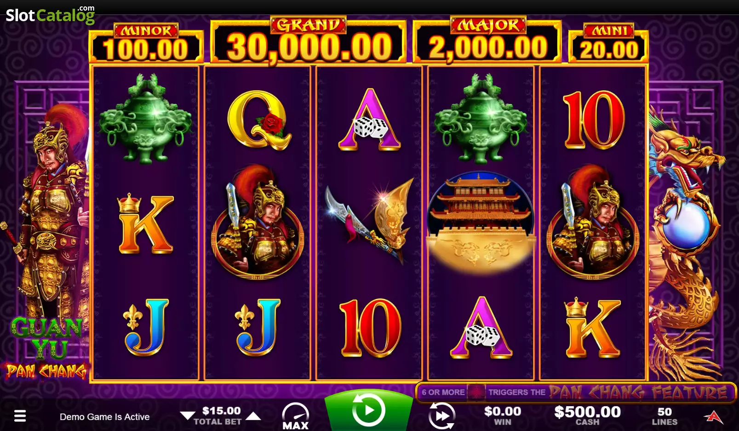Image resolution: width=739 pixels, height=431 pixels.
Task: Click the green jade urn on first reel
Action: (x=146, y=120)
